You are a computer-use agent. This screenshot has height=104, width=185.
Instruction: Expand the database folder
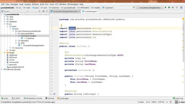coord(5,22)
